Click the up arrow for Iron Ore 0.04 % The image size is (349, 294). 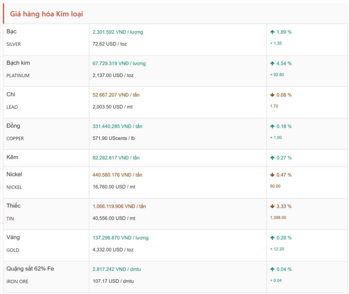coord(272,269)
